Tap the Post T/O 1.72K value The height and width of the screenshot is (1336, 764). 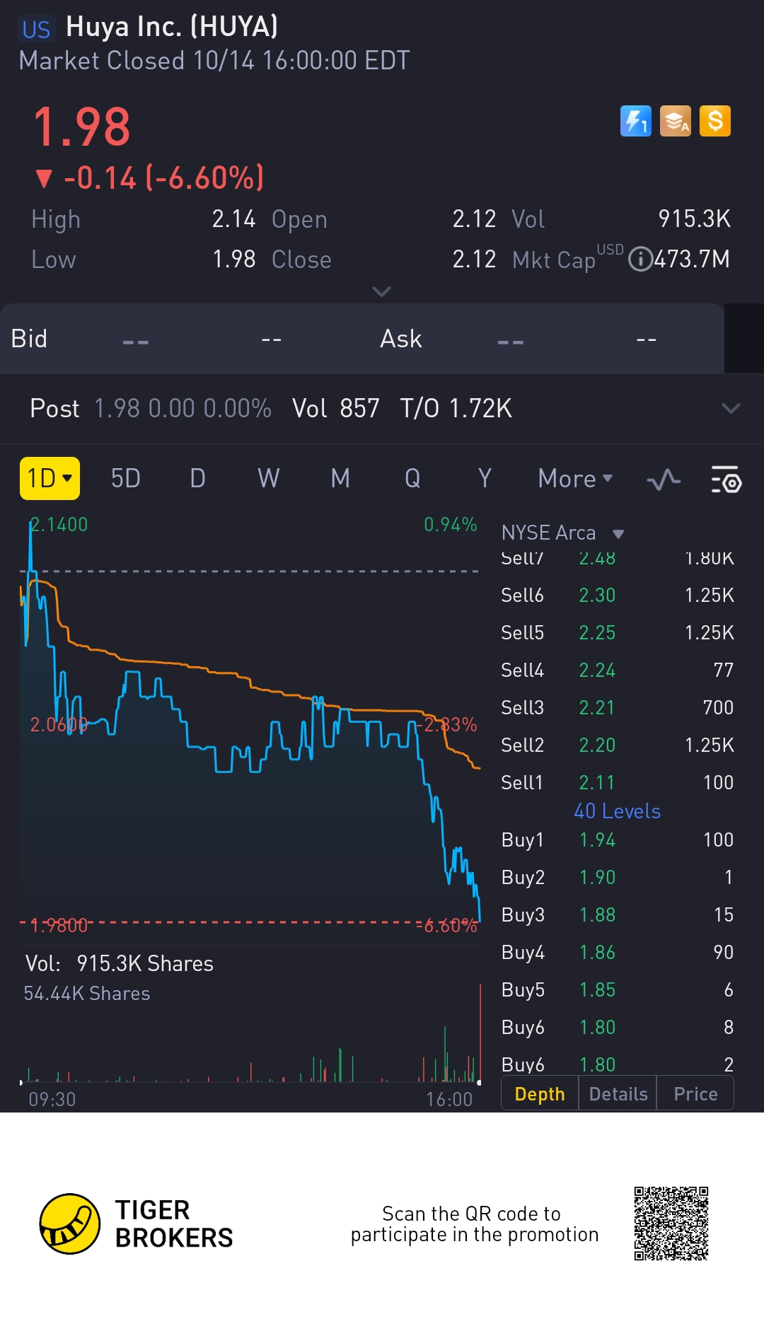click(x=456, y=408)
